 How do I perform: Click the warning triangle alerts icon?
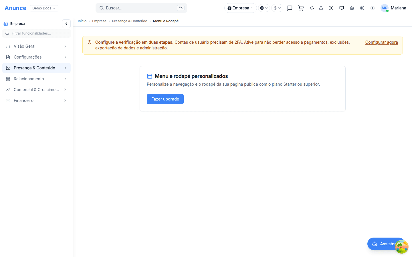(x=321, y=8)
